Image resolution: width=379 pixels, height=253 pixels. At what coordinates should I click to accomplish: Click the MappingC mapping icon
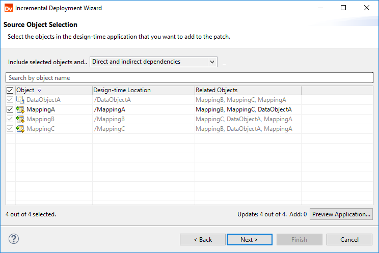tap(20, 129)
